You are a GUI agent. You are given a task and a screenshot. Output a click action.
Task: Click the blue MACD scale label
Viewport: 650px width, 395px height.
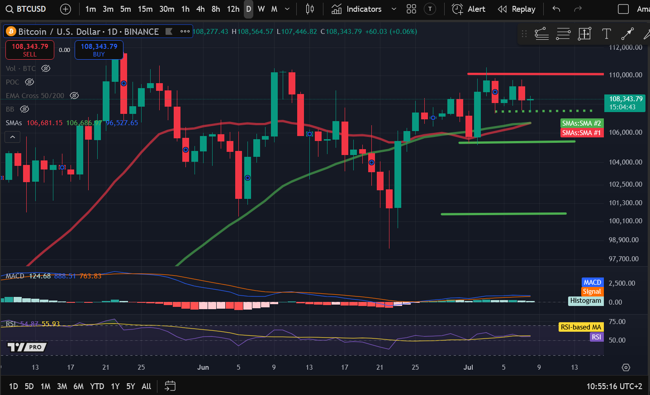pyautogui.click(x=593, y=282)
